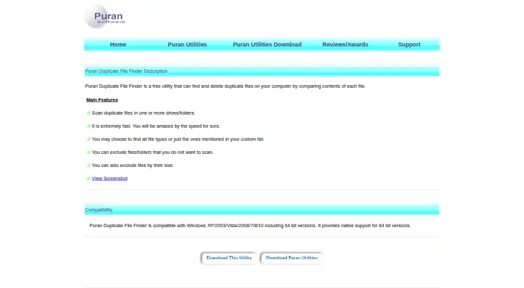Screen dimensions: 524x288
Task: Click the compatibility paragraph about Windows XP/2003/Vista
Action: (250, 226)
